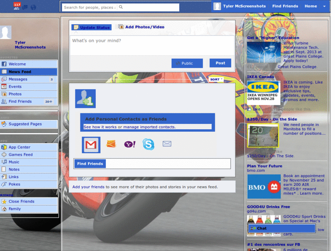Open the Chat bar
The width and height of the screenshot is (335, 251).
click(282, 228)
